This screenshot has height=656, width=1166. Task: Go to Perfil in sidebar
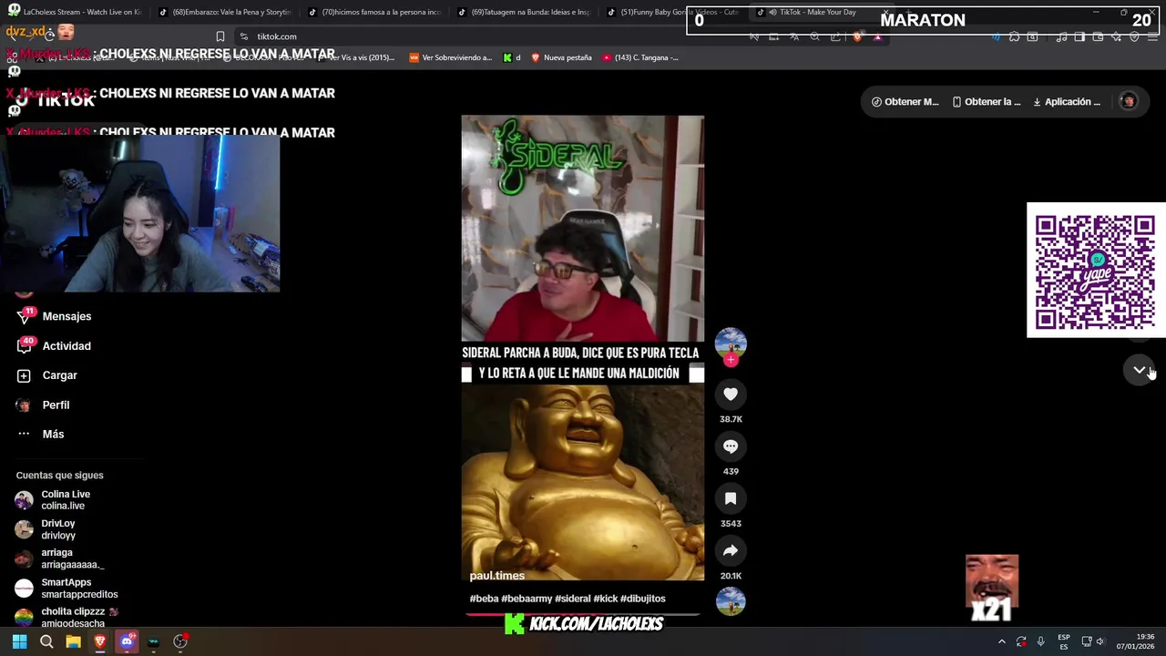pyautogui.click(x=43, y=405)
